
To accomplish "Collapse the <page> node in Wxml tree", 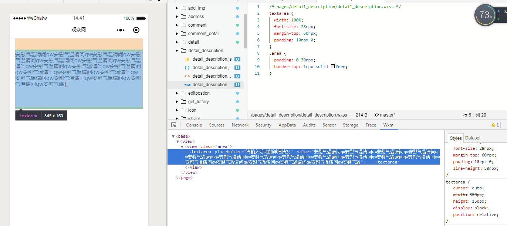I will pos(173,136).
